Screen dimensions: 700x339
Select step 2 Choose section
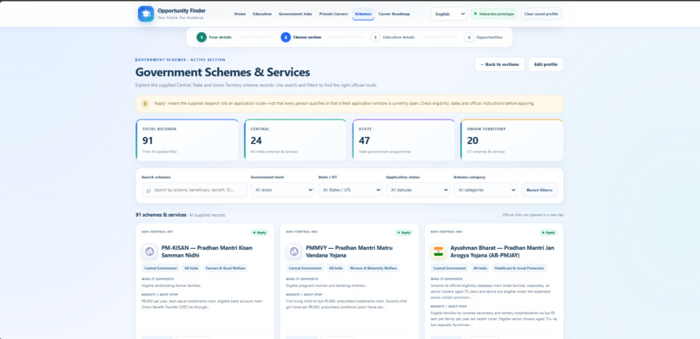click(x=300, y=37)
